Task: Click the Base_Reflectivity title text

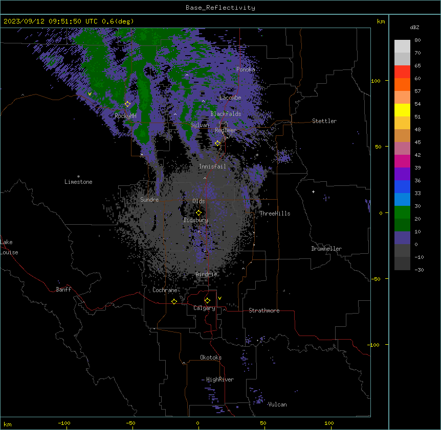Action: pos(220,8)
